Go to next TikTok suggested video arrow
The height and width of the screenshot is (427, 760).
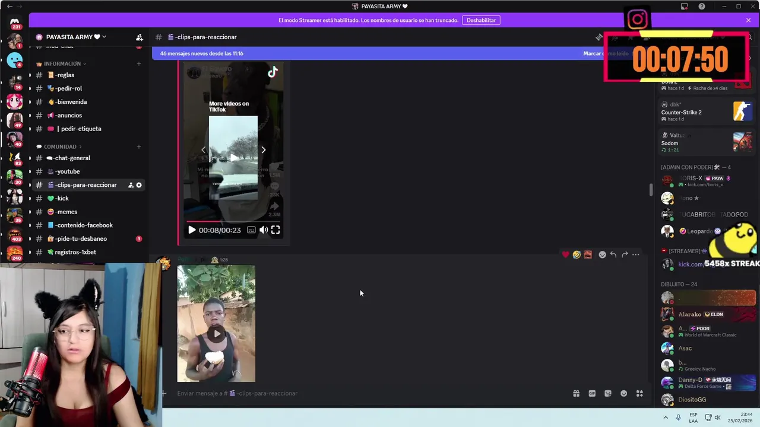tap(264, 150)
